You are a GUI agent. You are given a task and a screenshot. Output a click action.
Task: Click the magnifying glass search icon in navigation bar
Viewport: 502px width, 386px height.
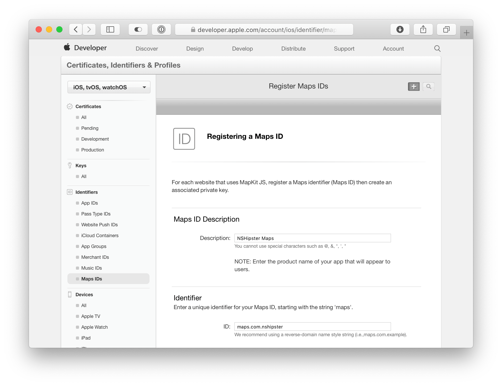pos(437,48)
